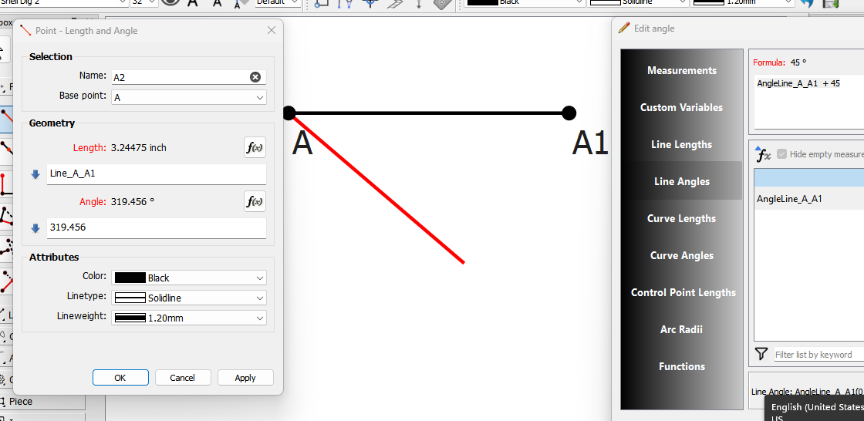
Task: Click the Apply button
Action: [x=245, y=378]
